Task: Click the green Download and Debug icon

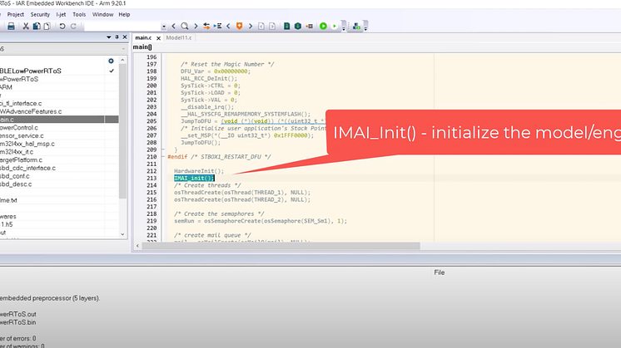Action: [x=323, y=26]
